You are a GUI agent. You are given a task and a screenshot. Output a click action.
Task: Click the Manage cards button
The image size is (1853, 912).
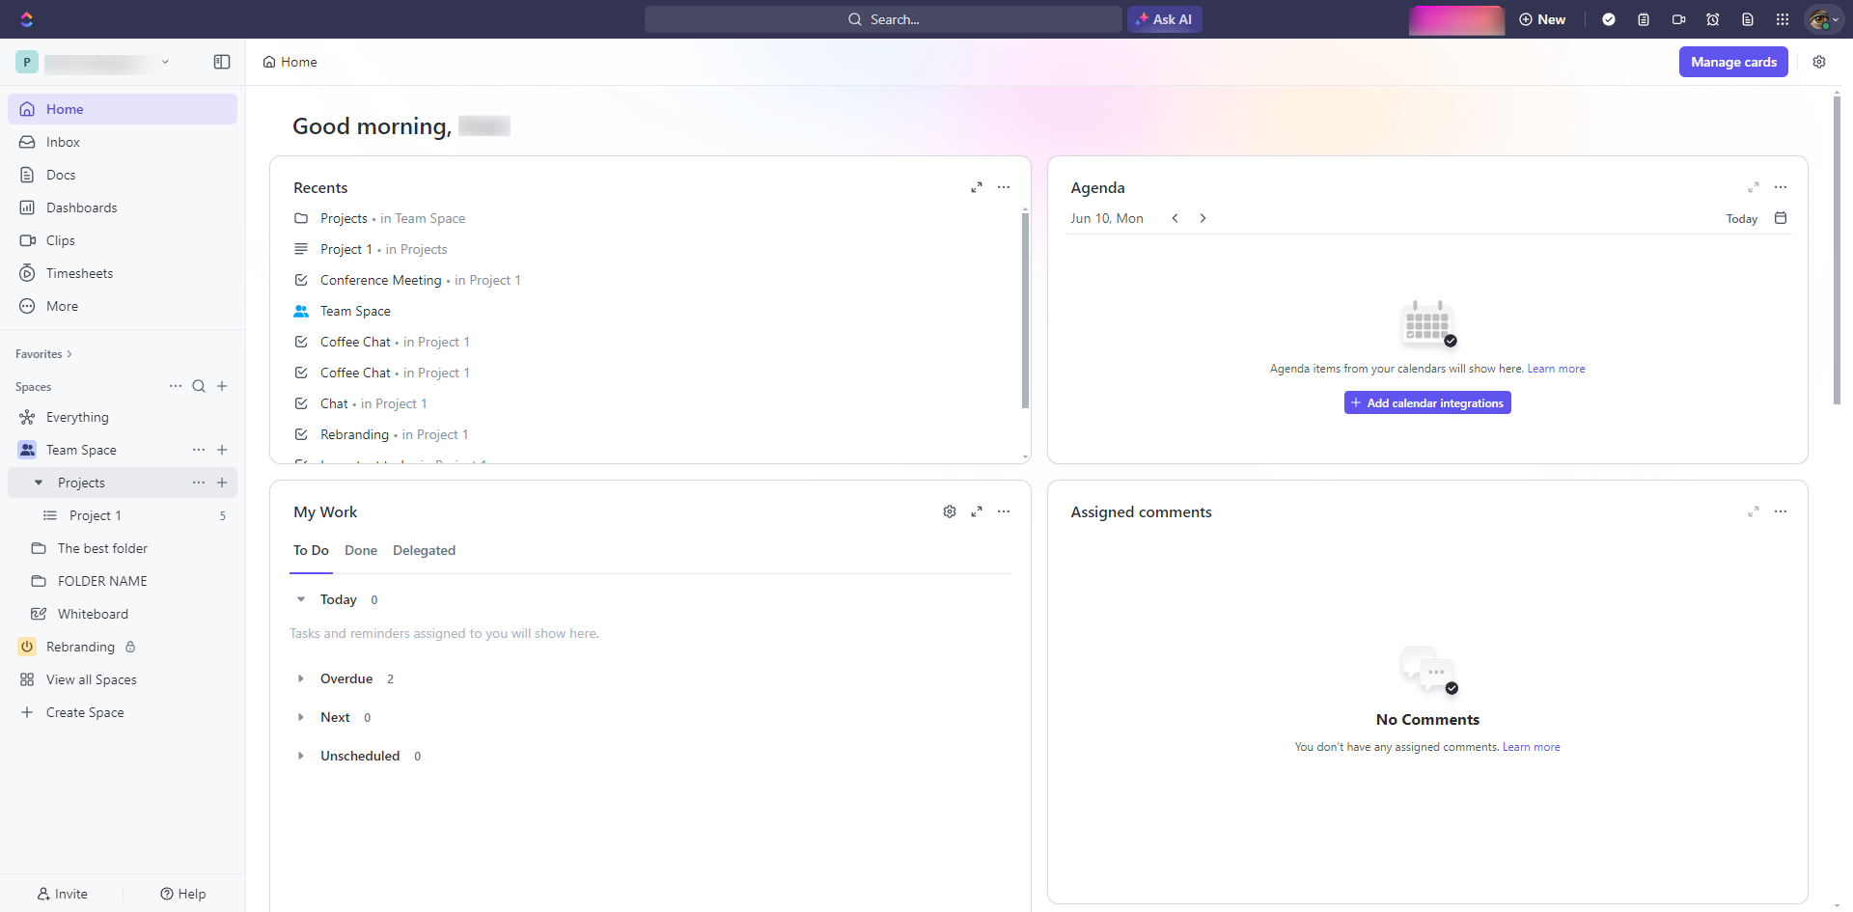pyautogui.click(x=1733, y=62)
